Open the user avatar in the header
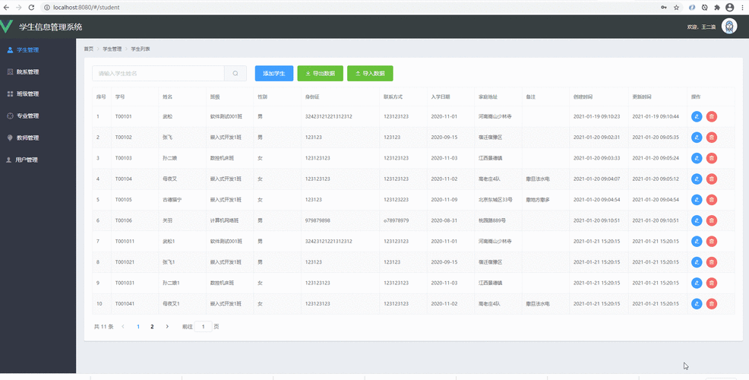The image size is (749, 380). pyautogui.click(x=729, y=27)
